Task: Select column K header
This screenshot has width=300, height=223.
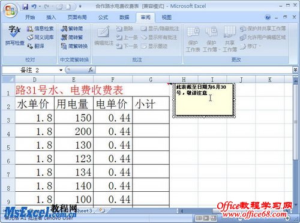Action: [270, 80]
